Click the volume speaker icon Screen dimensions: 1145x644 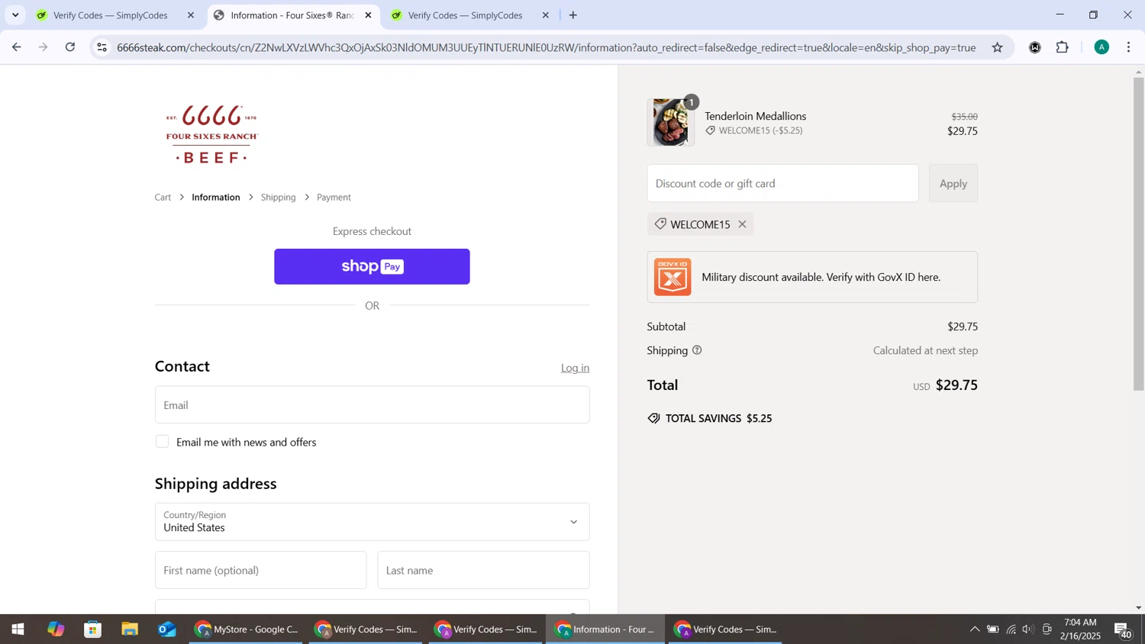point(1029,630)
